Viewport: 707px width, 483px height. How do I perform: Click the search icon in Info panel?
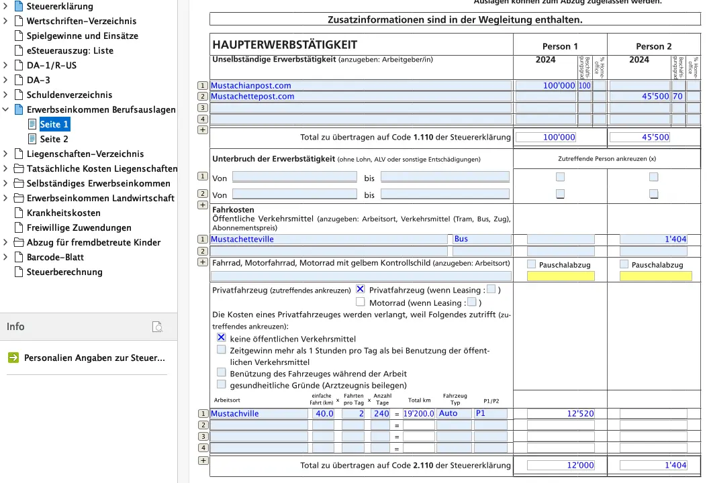[x=157, y=327]
